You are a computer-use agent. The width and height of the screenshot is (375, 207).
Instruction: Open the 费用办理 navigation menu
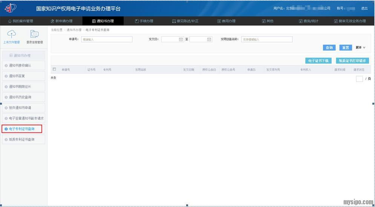[x=226, y=21]
